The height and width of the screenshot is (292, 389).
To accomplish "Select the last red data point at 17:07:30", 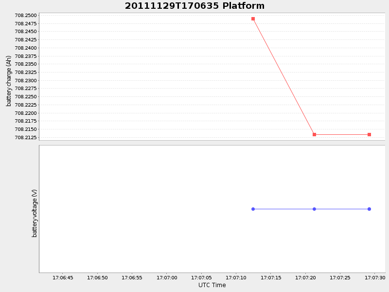I will pos(369,134).
